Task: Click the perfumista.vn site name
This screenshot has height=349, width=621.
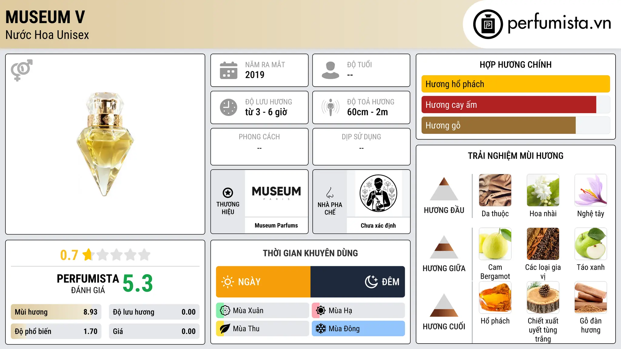Action: tap(559, 23)
